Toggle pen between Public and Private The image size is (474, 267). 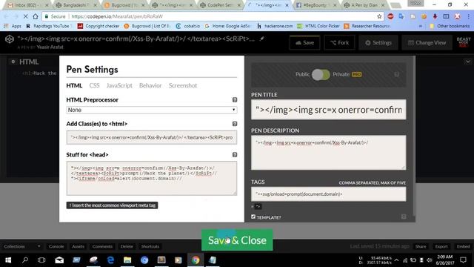pos(321,74)
